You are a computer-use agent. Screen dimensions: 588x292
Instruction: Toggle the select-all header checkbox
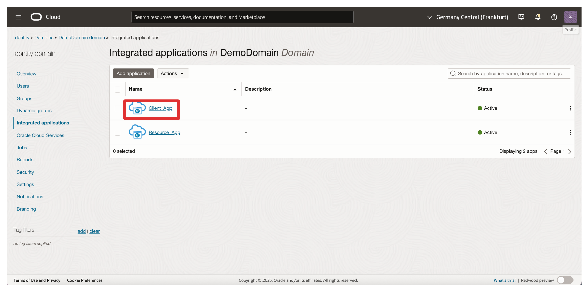click(117, 89)
